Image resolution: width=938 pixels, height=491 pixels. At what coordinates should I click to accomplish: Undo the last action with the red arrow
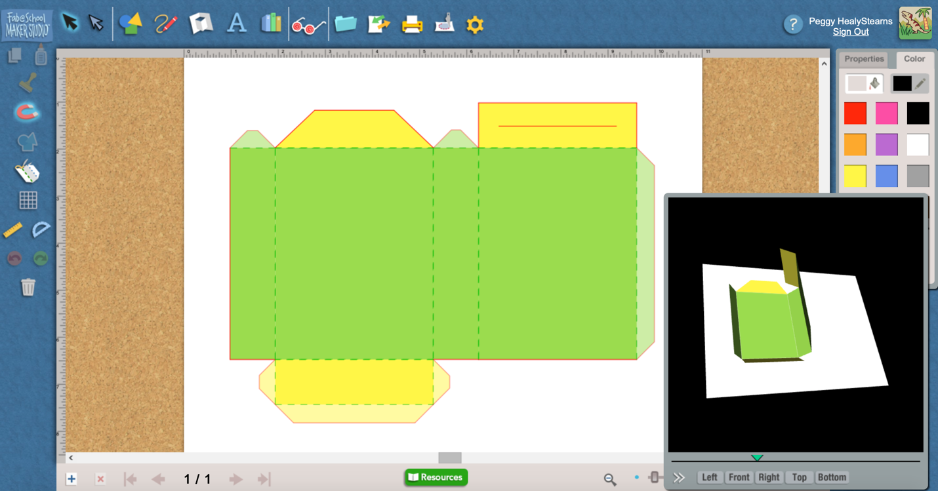point(14,258)
